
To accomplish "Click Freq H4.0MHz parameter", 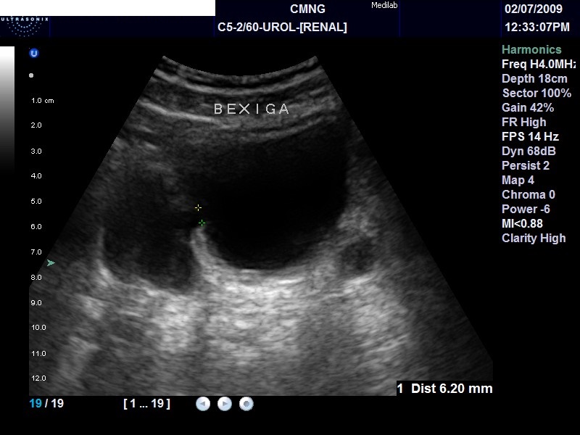I will (539, 64).
